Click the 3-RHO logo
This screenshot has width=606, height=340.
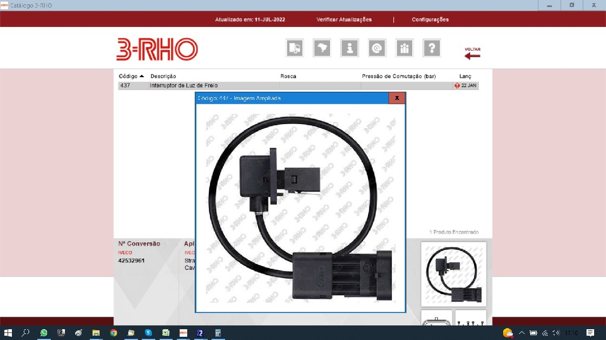[157, 49]
